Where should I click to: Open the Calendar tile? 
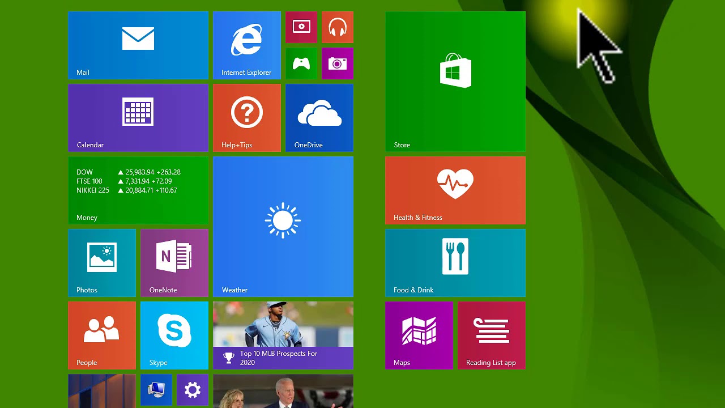pos(138,118)
